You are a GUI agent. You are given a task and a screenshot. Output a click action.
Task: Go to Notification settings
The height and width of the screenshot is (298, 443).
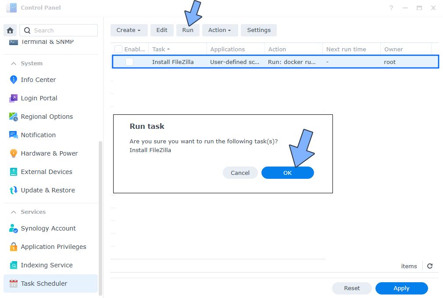click(38, 135)
